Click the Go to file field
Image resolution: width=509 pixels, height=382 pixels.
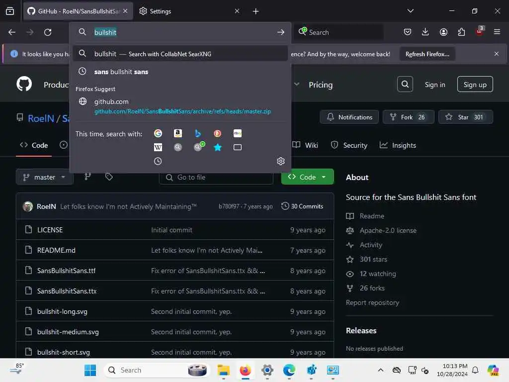[x=216, y=178]
